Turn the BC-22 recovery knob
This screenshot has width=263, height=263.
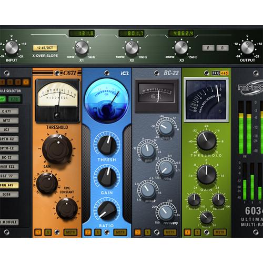[166, 213]
